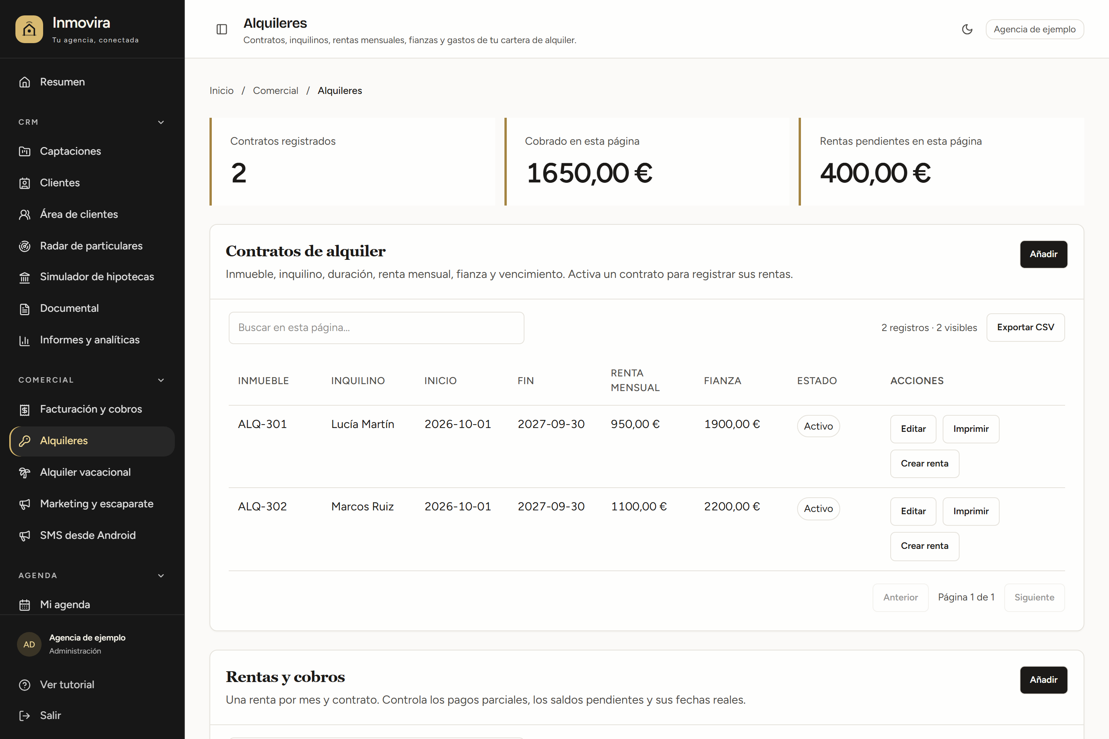Click the AD avatar circle

click(x=29, y=644)
